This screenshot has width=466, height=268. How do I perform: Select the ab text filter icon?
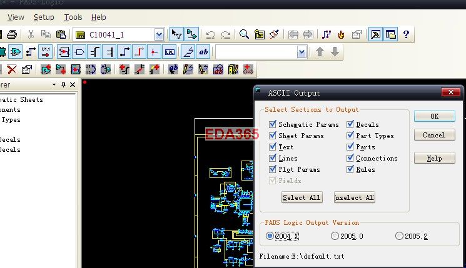click(203, 52)
